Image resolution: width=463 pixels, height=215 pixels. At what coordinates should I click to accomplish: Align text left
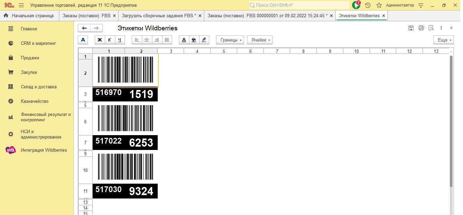click(137, 40)
